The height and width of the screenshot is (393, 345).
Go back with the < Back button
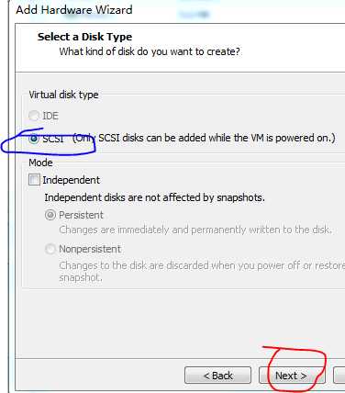pyautogui.click(x=217, y=376)
